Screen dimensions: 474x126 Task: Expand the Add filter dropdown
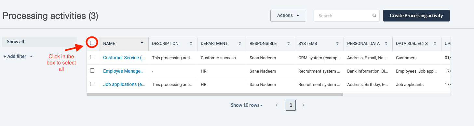(x=18, y=56)
